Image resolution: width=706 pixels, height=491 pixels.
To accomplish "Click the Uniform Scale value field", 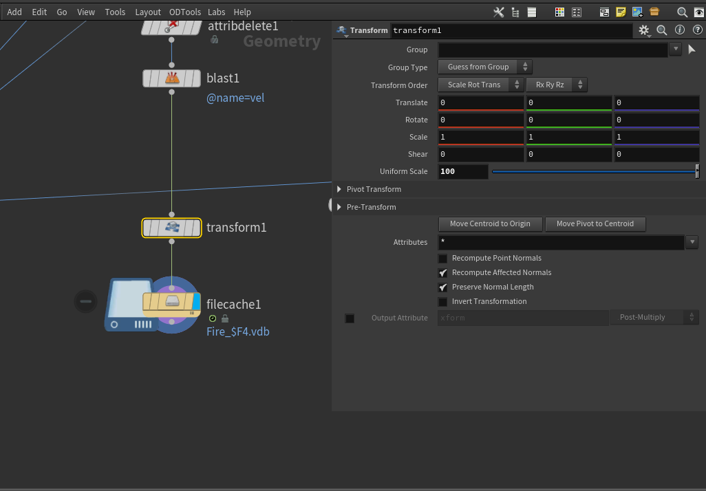I will tap(463, 171).
